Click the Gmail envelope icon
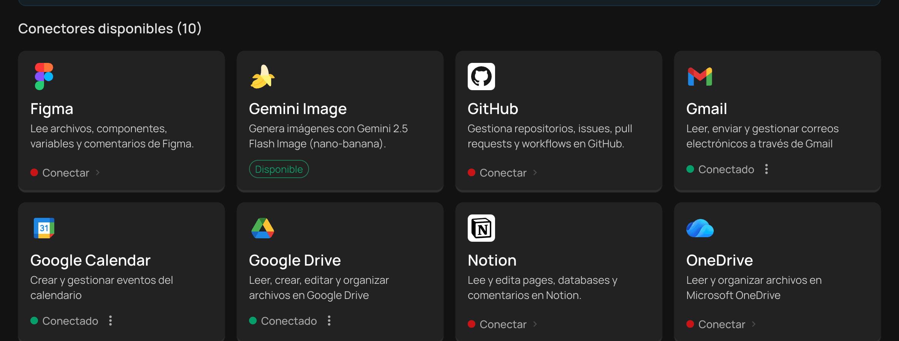Image resolution: width=899 pixels, height=341 pixels. (700, 77)
